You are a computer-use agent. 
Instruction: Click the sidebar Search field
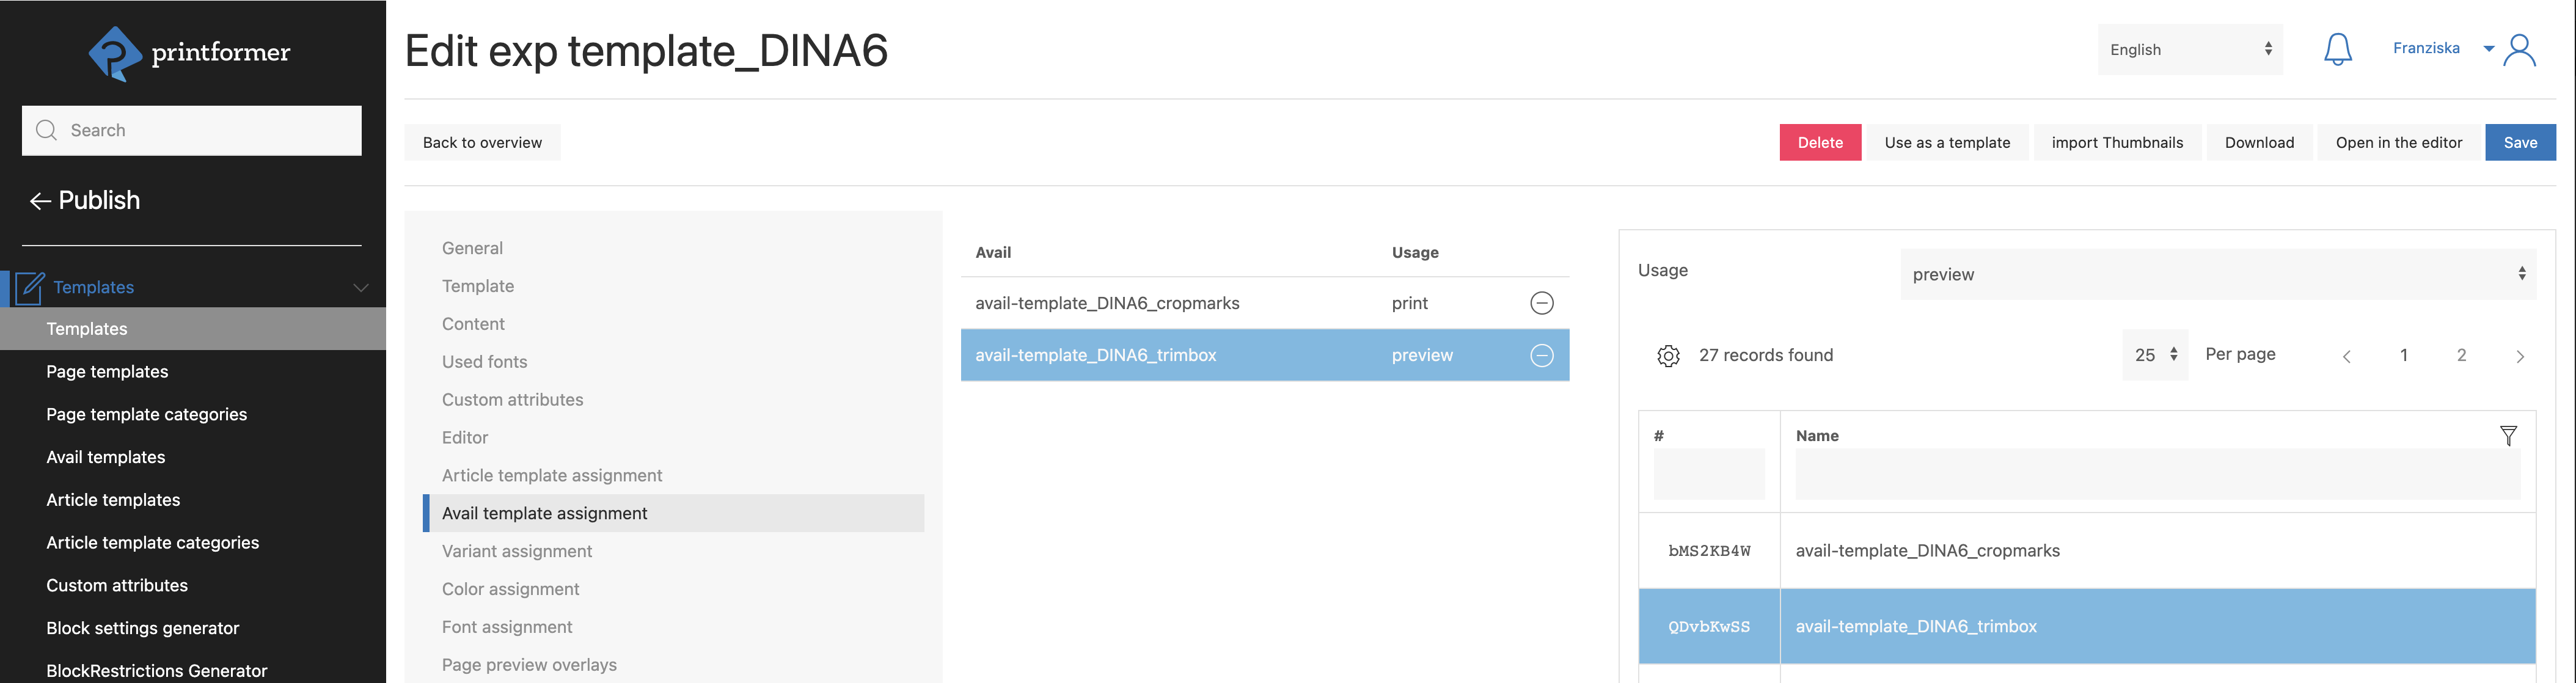tap(192, 131)
